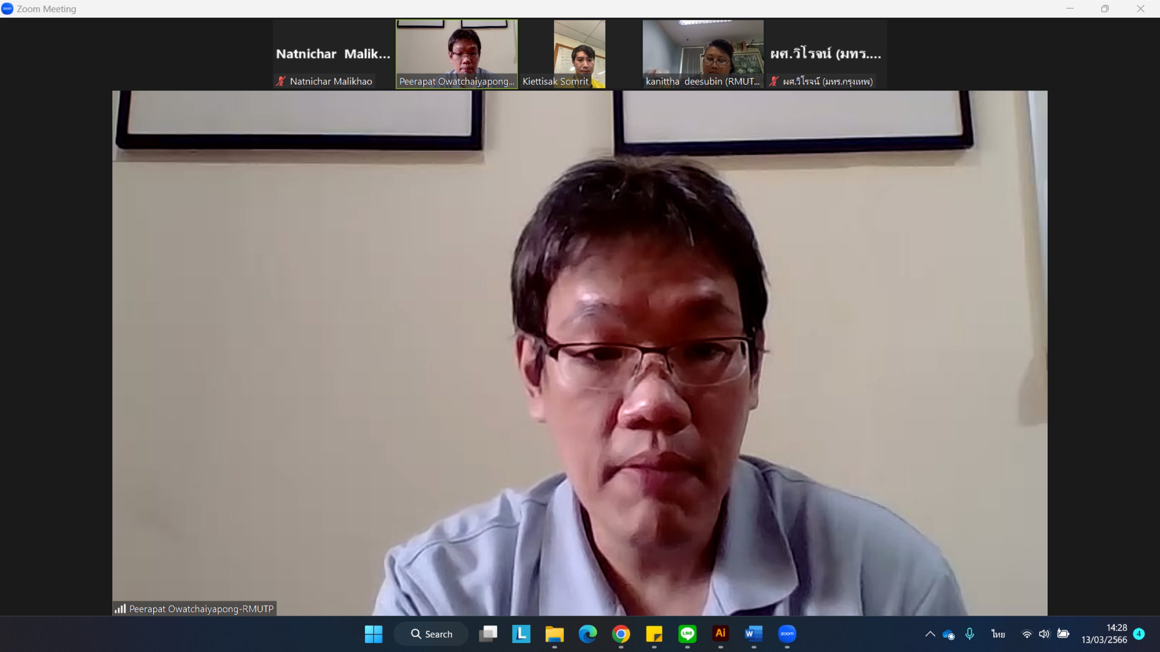Screen dimensions: 1160x652
Task: Minimize the Zoom Meeting window
Action: 1070,9
